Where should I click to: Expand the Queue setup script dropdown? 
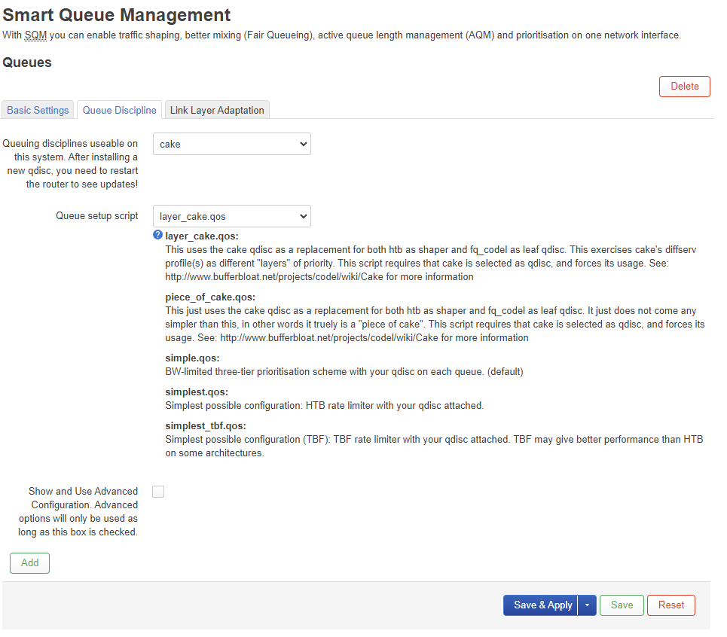[231, 216]
